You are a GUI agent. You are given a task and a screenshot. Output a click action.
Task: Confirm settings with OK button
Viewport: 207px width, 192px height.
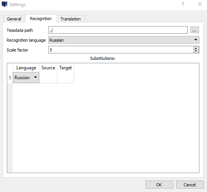[159, 185]
